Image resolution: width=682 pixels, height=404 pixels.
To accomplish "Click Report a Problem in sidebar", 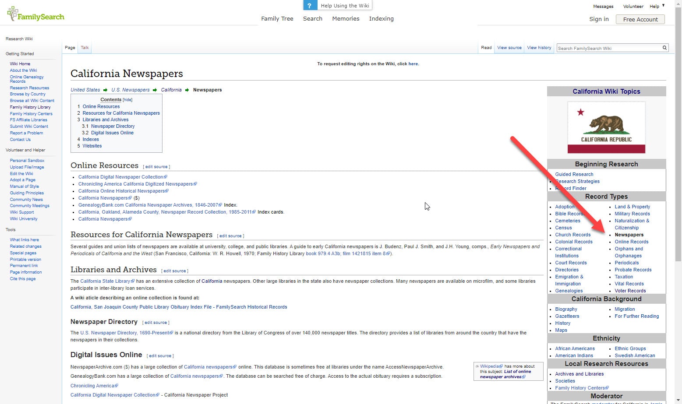I will (26, 133).
